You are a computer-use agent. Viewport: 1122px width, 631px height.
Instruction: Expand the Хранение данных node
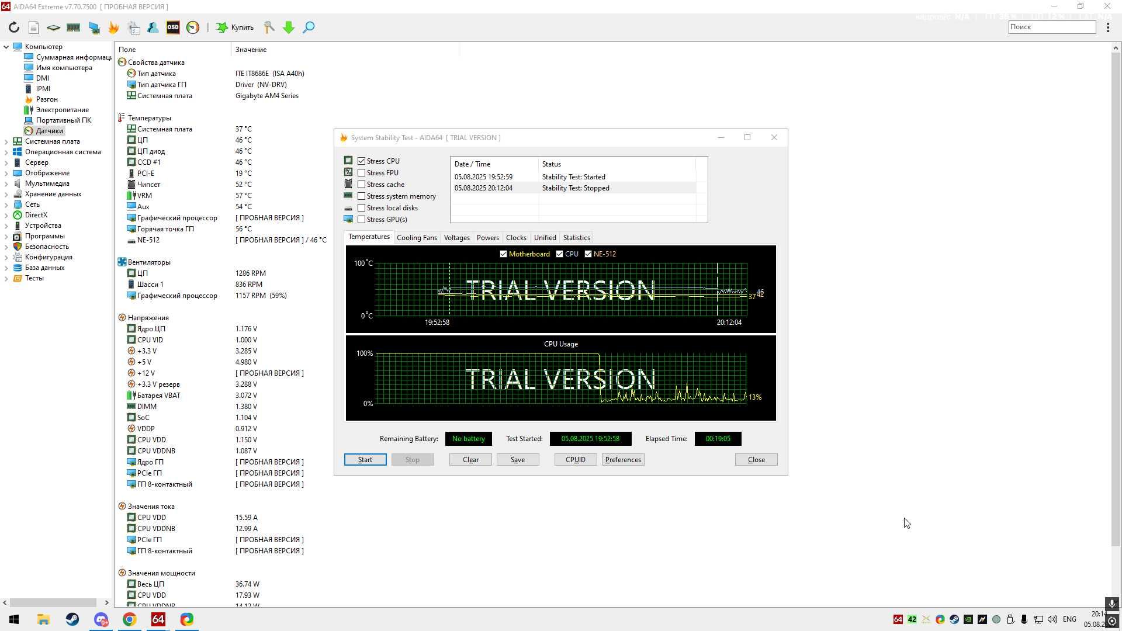[x=6, y=194]
